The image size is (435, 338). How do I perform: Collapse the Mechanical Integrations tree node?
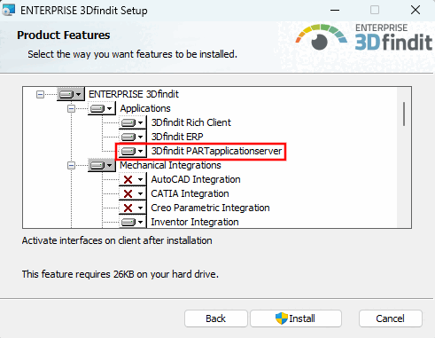(x=71, y=166)
